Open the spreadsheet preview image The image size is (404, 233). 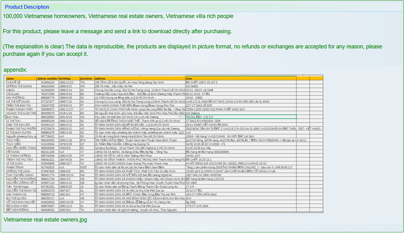163,144
